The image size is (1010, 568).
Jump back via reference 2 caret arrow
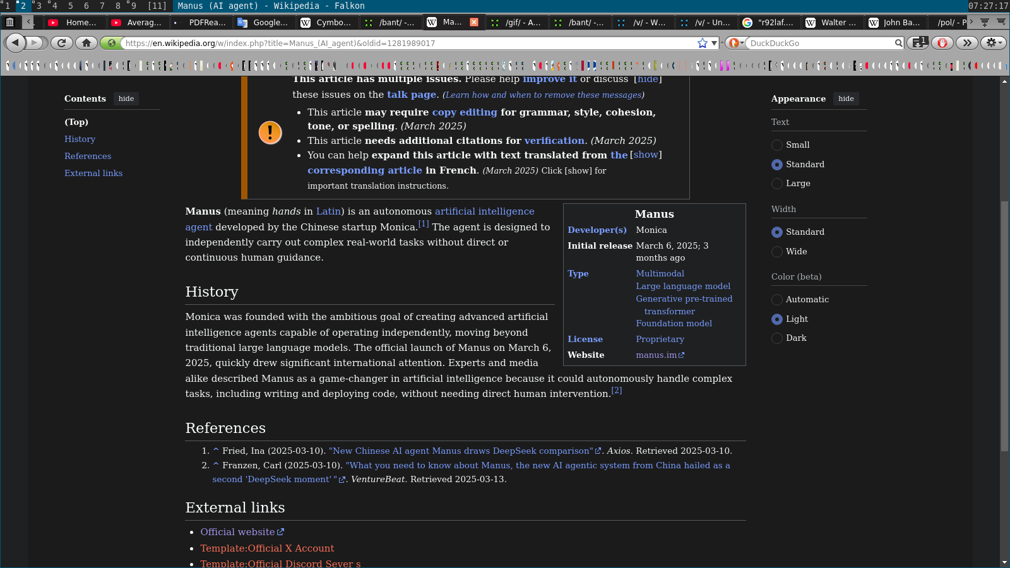point(216,465)
